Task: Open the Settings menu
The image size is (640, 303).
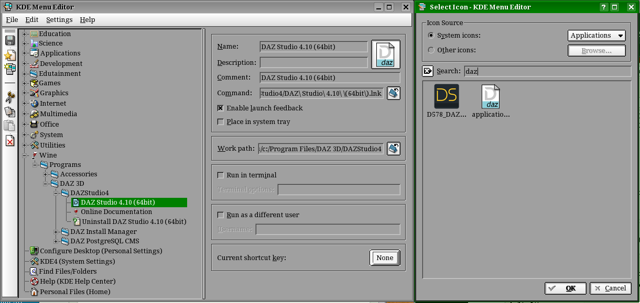Action: (x=59, y=19)
